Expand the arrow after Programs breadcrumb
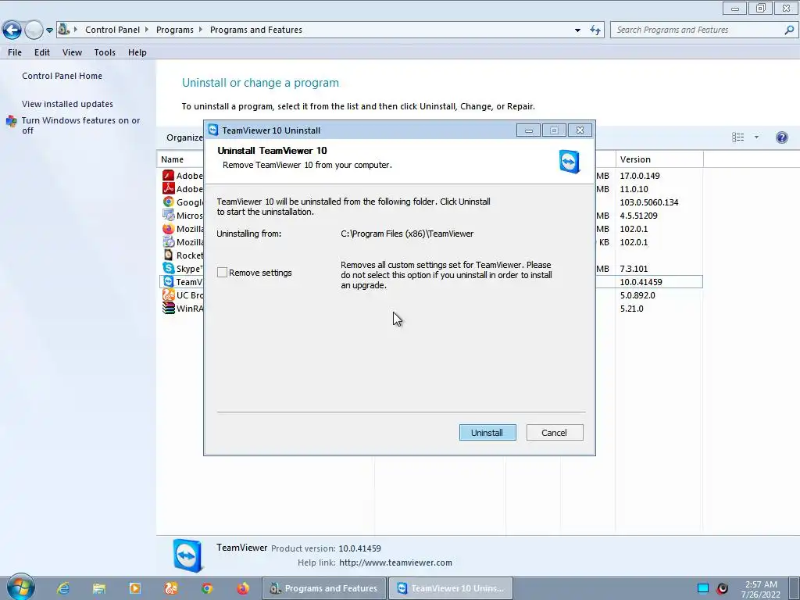 click(201, 30)
